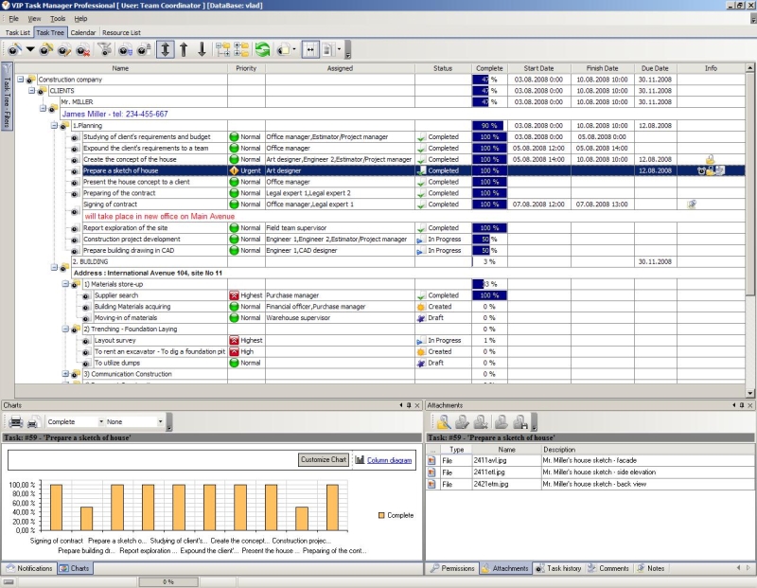Click the first printer icon in Charts panel
The image size is (757, 588).
(15, 422)
